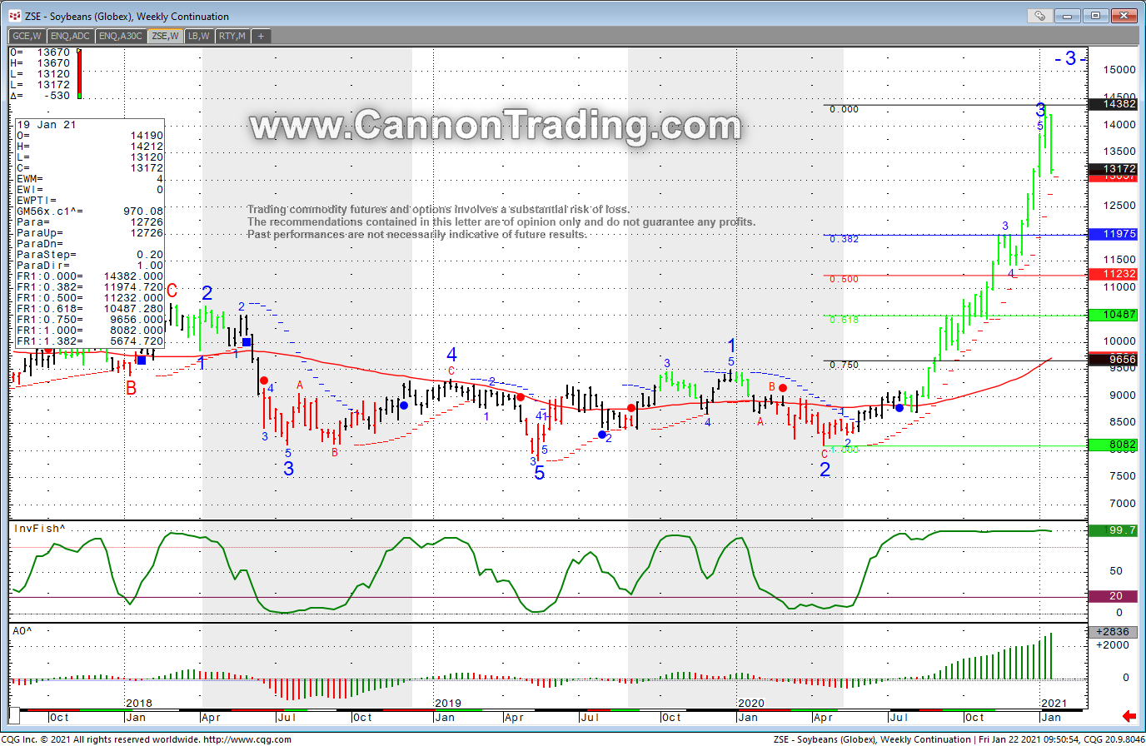Click the red/green price range bar indicator
The height and width of the screenshot is (746, 1146).
79,74
